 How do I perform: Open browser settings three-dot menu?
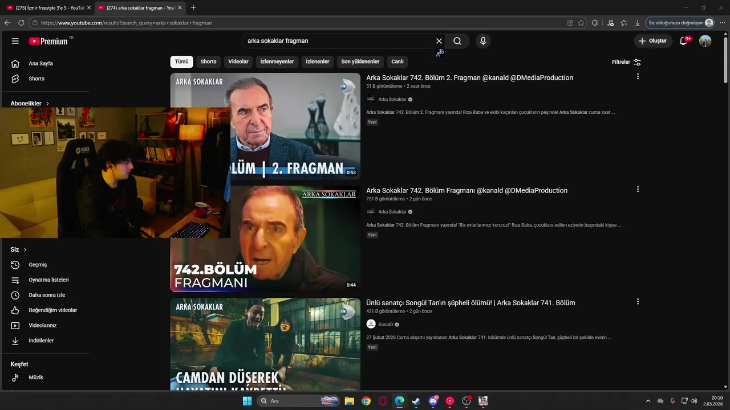tap(722, 23)
